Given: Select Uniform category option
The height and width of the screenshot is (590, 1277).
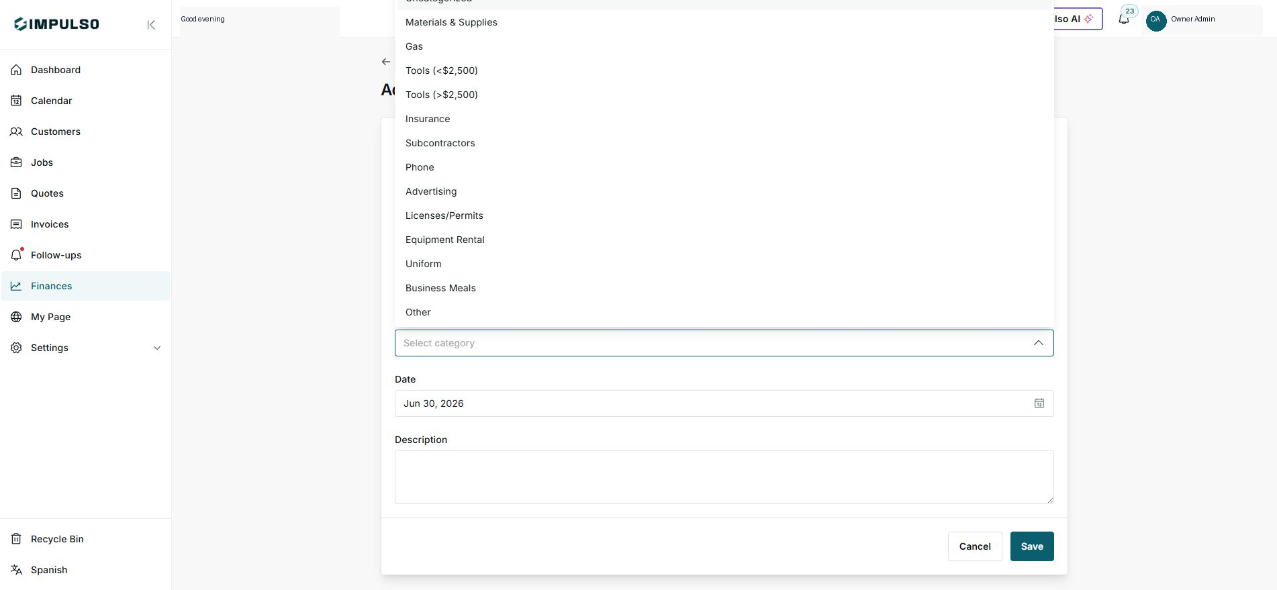Looking at the screenshot, I should click(x=724, y=264).
